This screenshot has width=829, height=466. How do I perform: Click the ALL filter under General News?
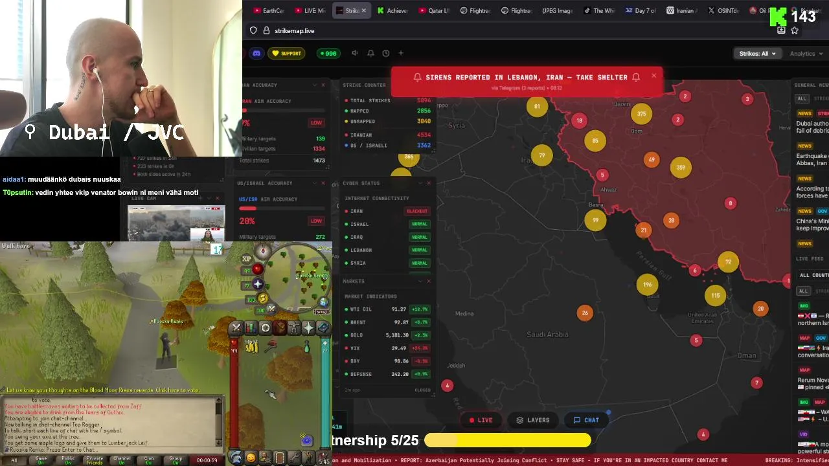(x=802, y=98)
